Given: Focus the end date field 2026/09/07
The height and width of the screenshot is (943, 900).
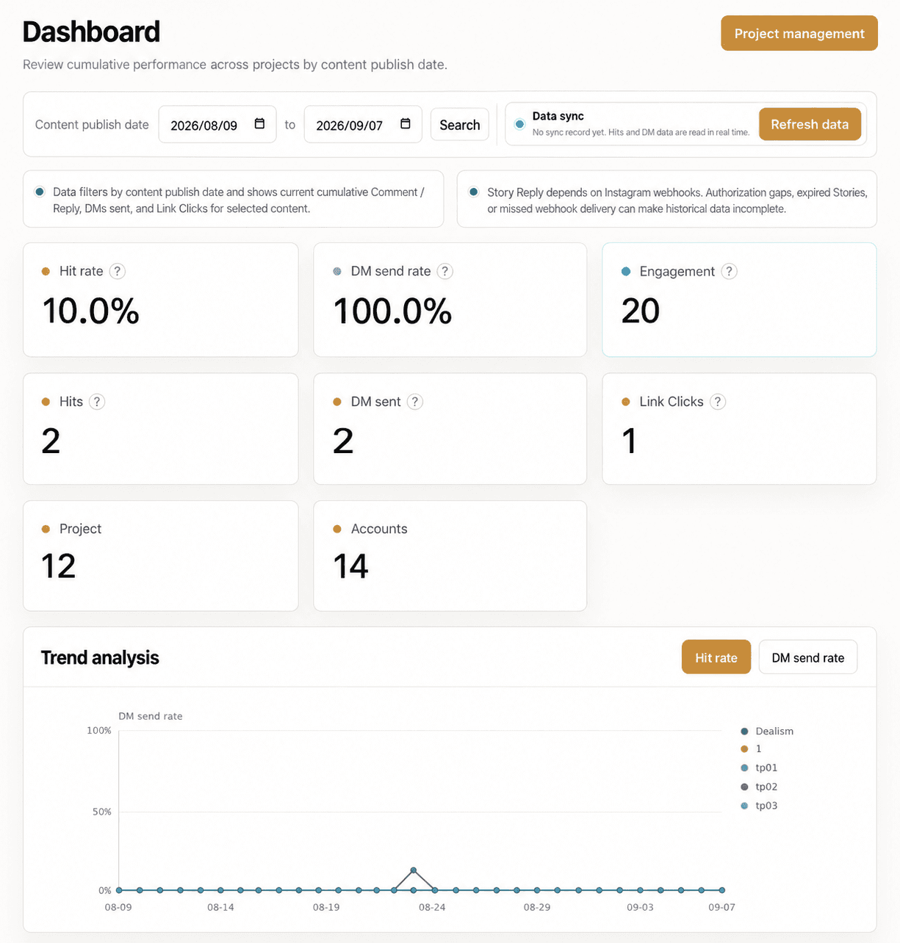Looking at the screenshot, I should click(363, 124).
